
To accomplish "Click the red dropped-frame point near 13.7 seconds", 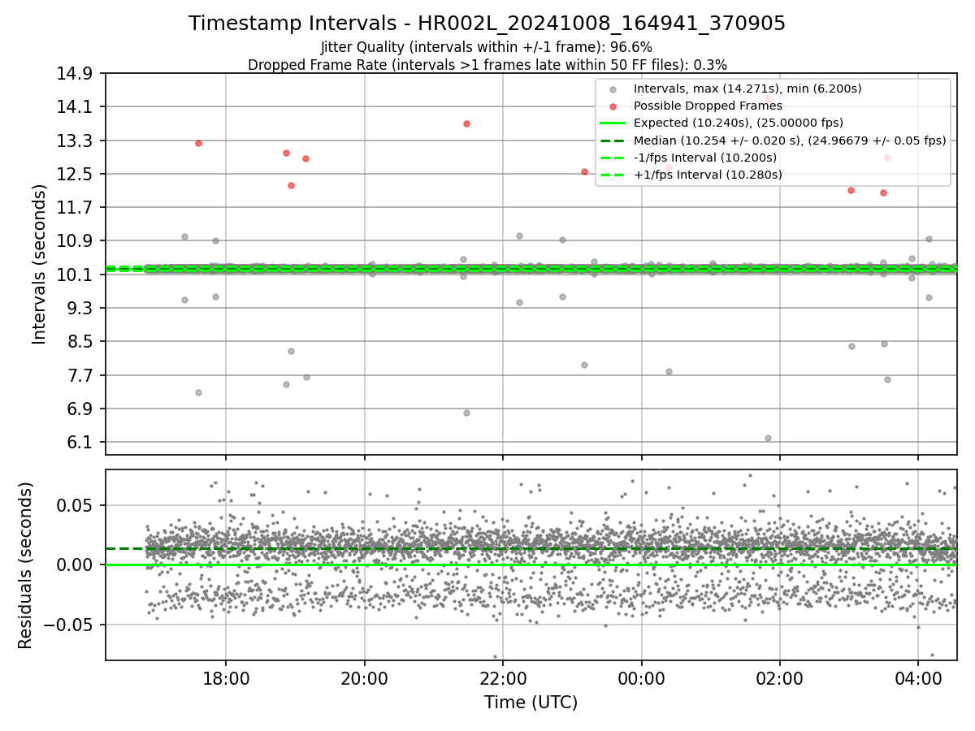I will click(x=466, y=123).
